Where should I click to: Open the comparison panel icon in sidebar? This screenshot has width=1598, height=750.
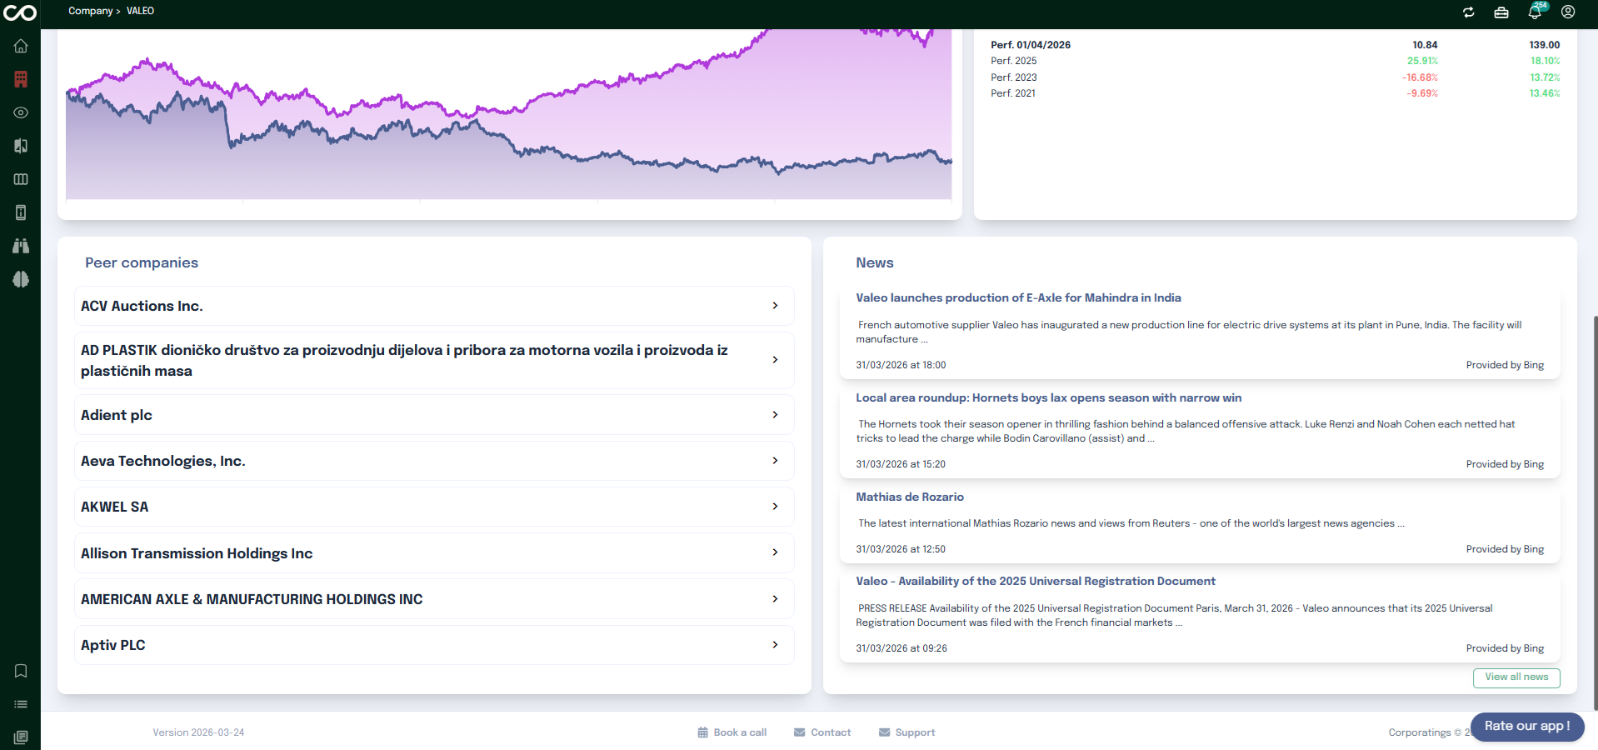click(21, 146)
